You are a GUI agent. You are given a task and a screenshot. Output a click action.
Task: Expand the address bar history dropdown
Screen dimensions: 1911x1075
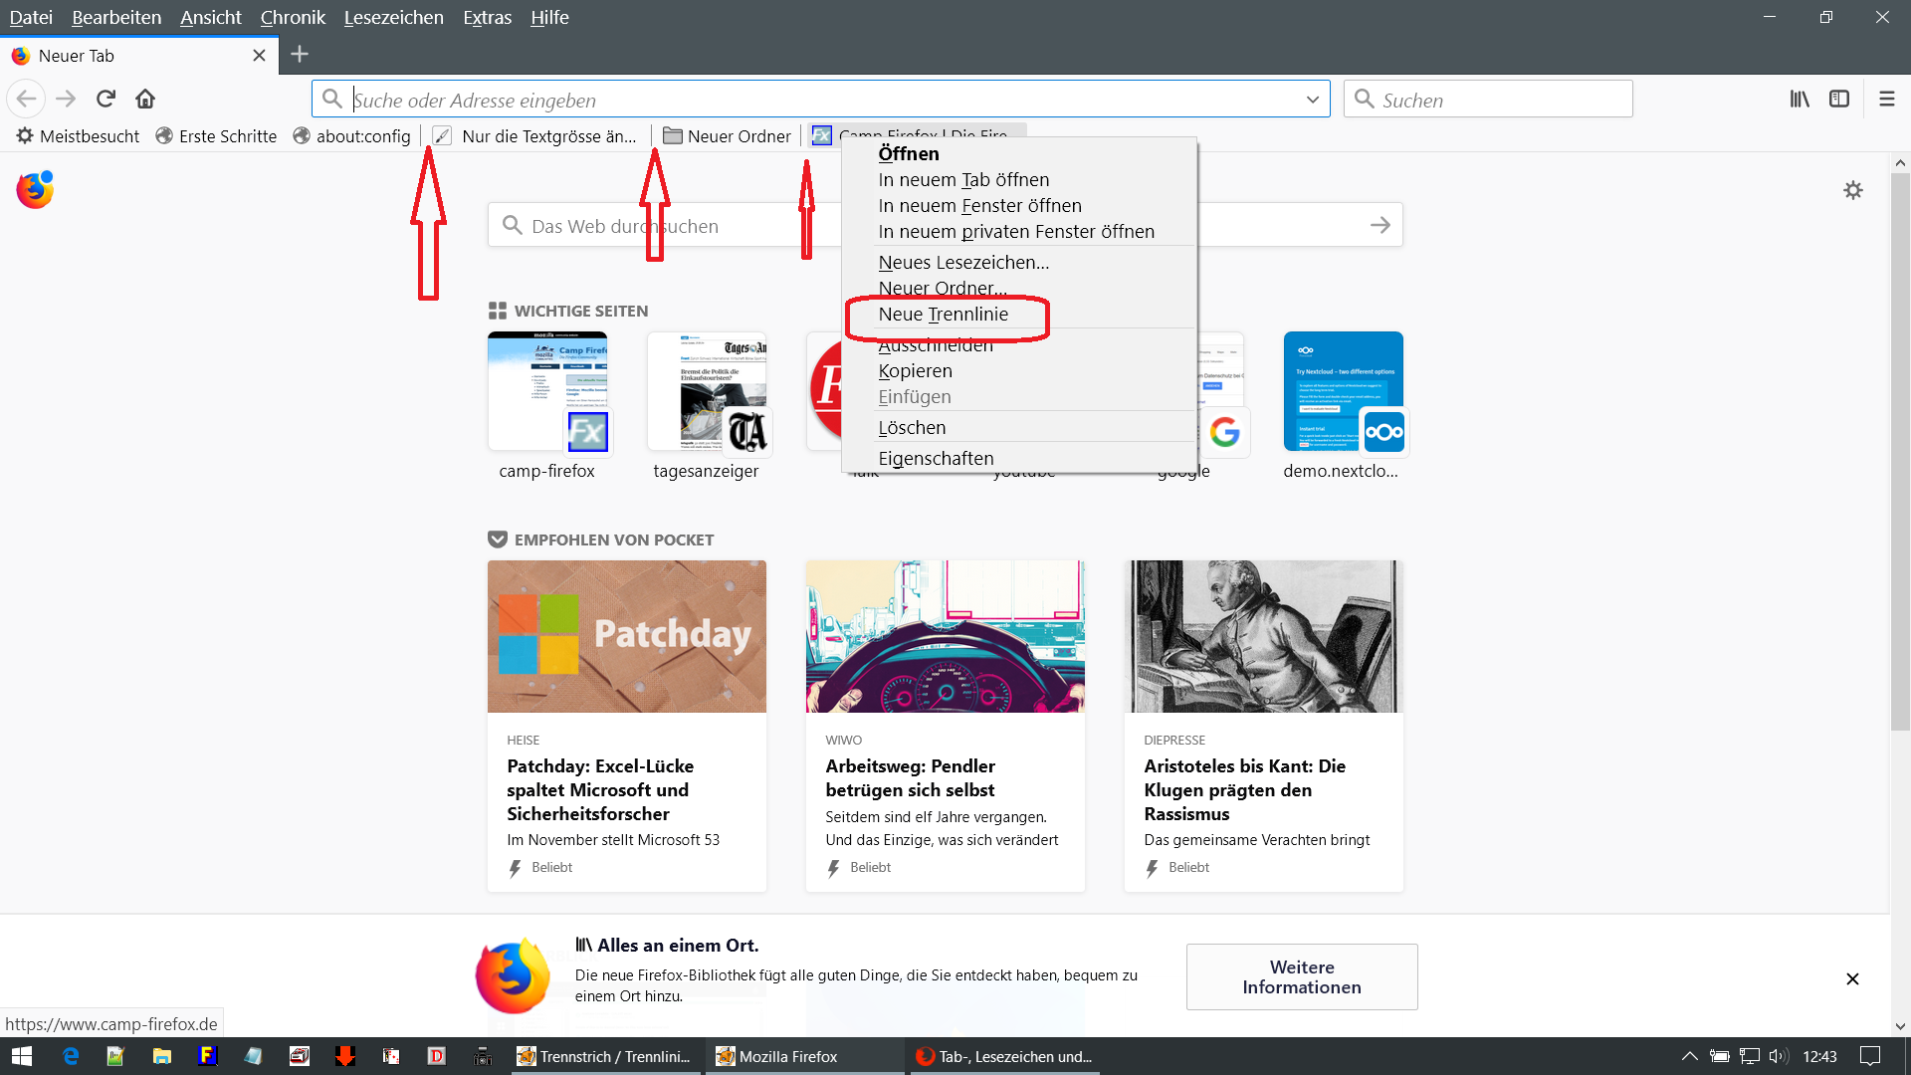pos(1312,100)
